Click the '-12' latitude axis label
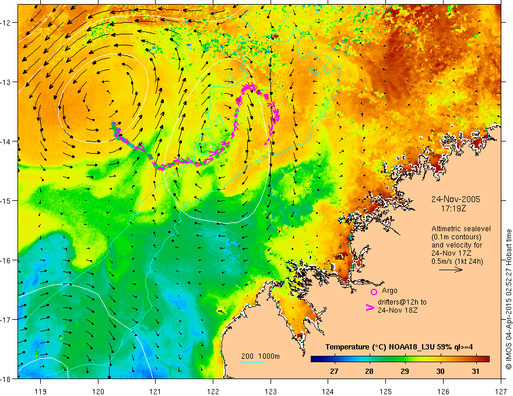Viewport: 513px width, 396px height. coord(6,23)
